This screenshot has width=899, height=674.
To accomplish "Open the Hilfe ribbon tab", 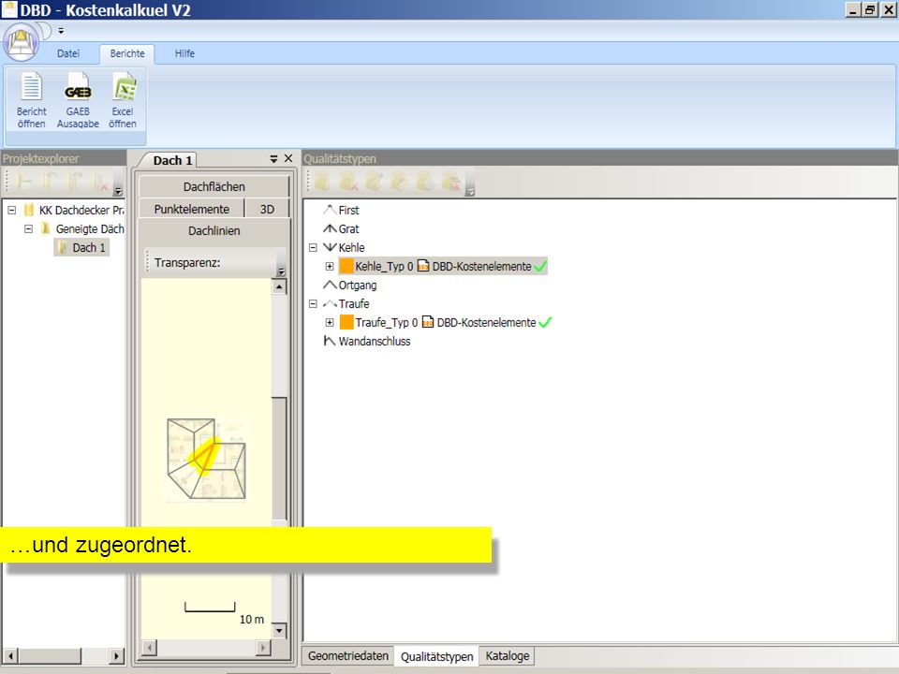I will point(184,53).
